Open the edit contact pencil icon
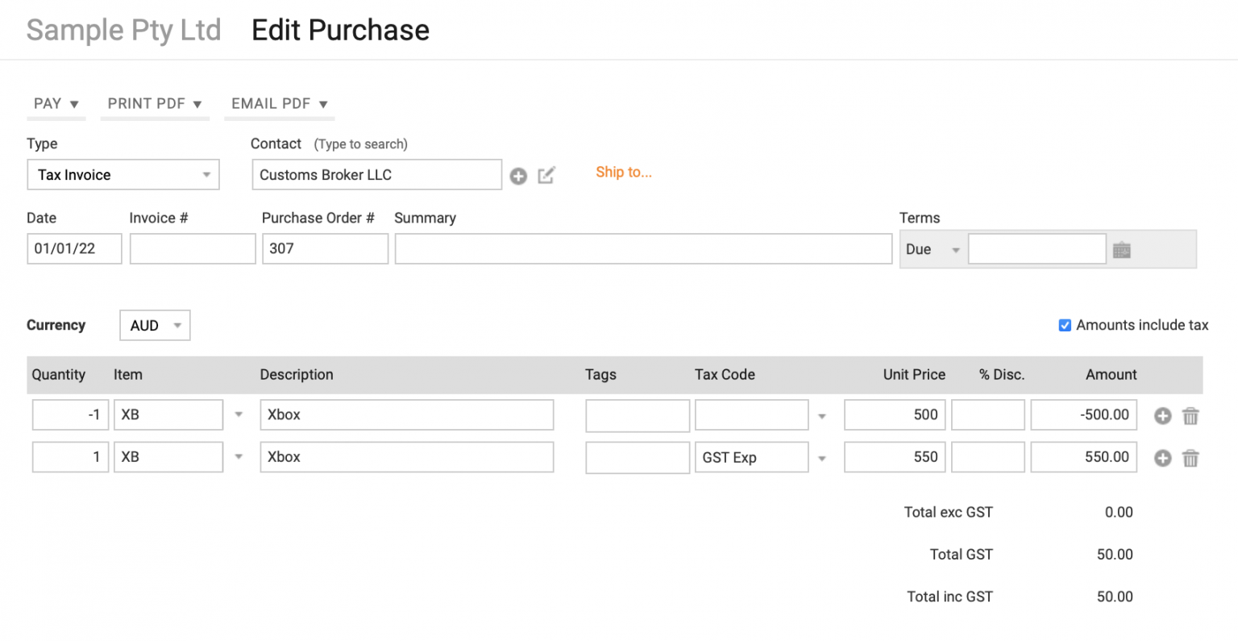1238x641 pixels. [x=546, y=175]
